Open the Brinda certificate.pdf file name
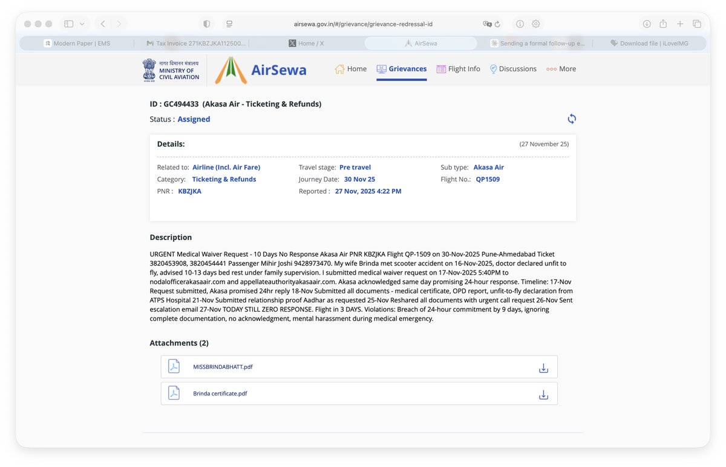This screenshot has width=726, height=467. click(x=220, y=394)
